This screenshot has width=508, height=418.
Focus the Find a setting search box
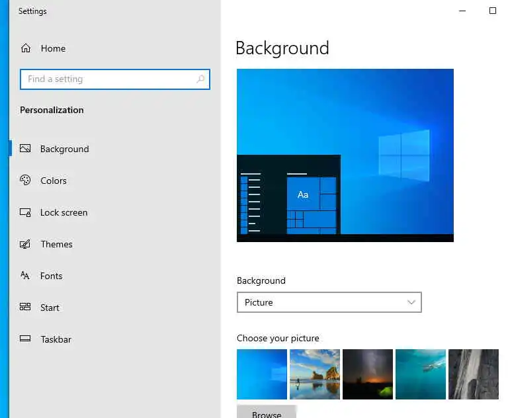115,79
